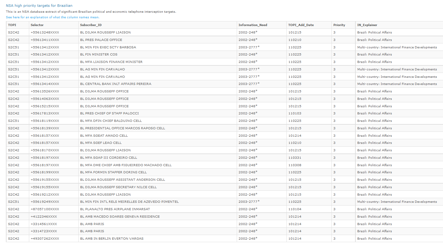The image size is (443, 244).
Task: Follow the 'See here for an explanation' link
Action: 53,17
